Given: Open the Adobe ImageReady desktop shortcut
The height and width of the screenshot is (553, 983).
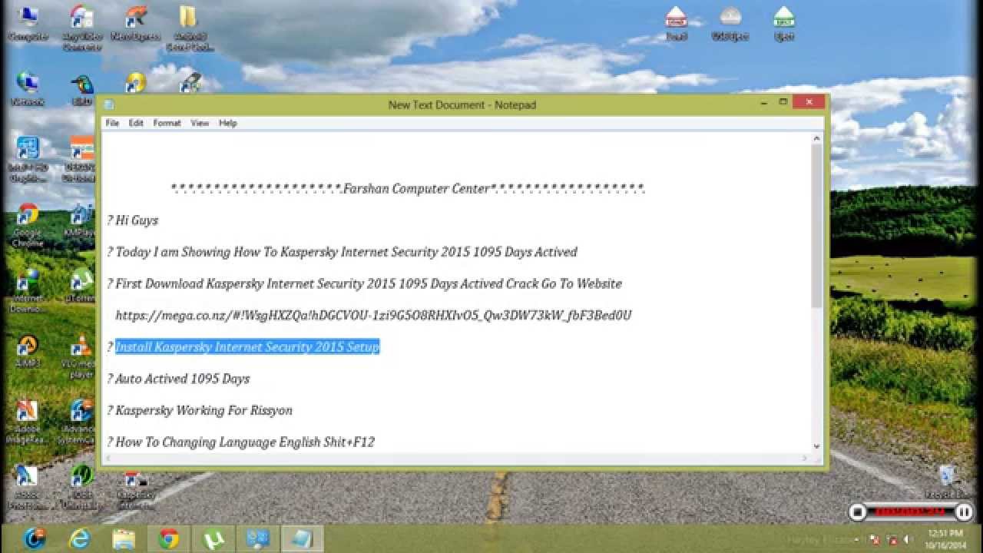Looking at the screenshot, I should pos(28,422).
